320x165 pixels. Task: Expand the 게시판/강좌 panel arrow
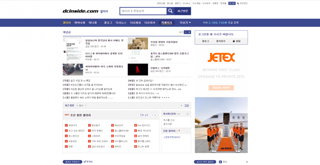pos(188,114)
